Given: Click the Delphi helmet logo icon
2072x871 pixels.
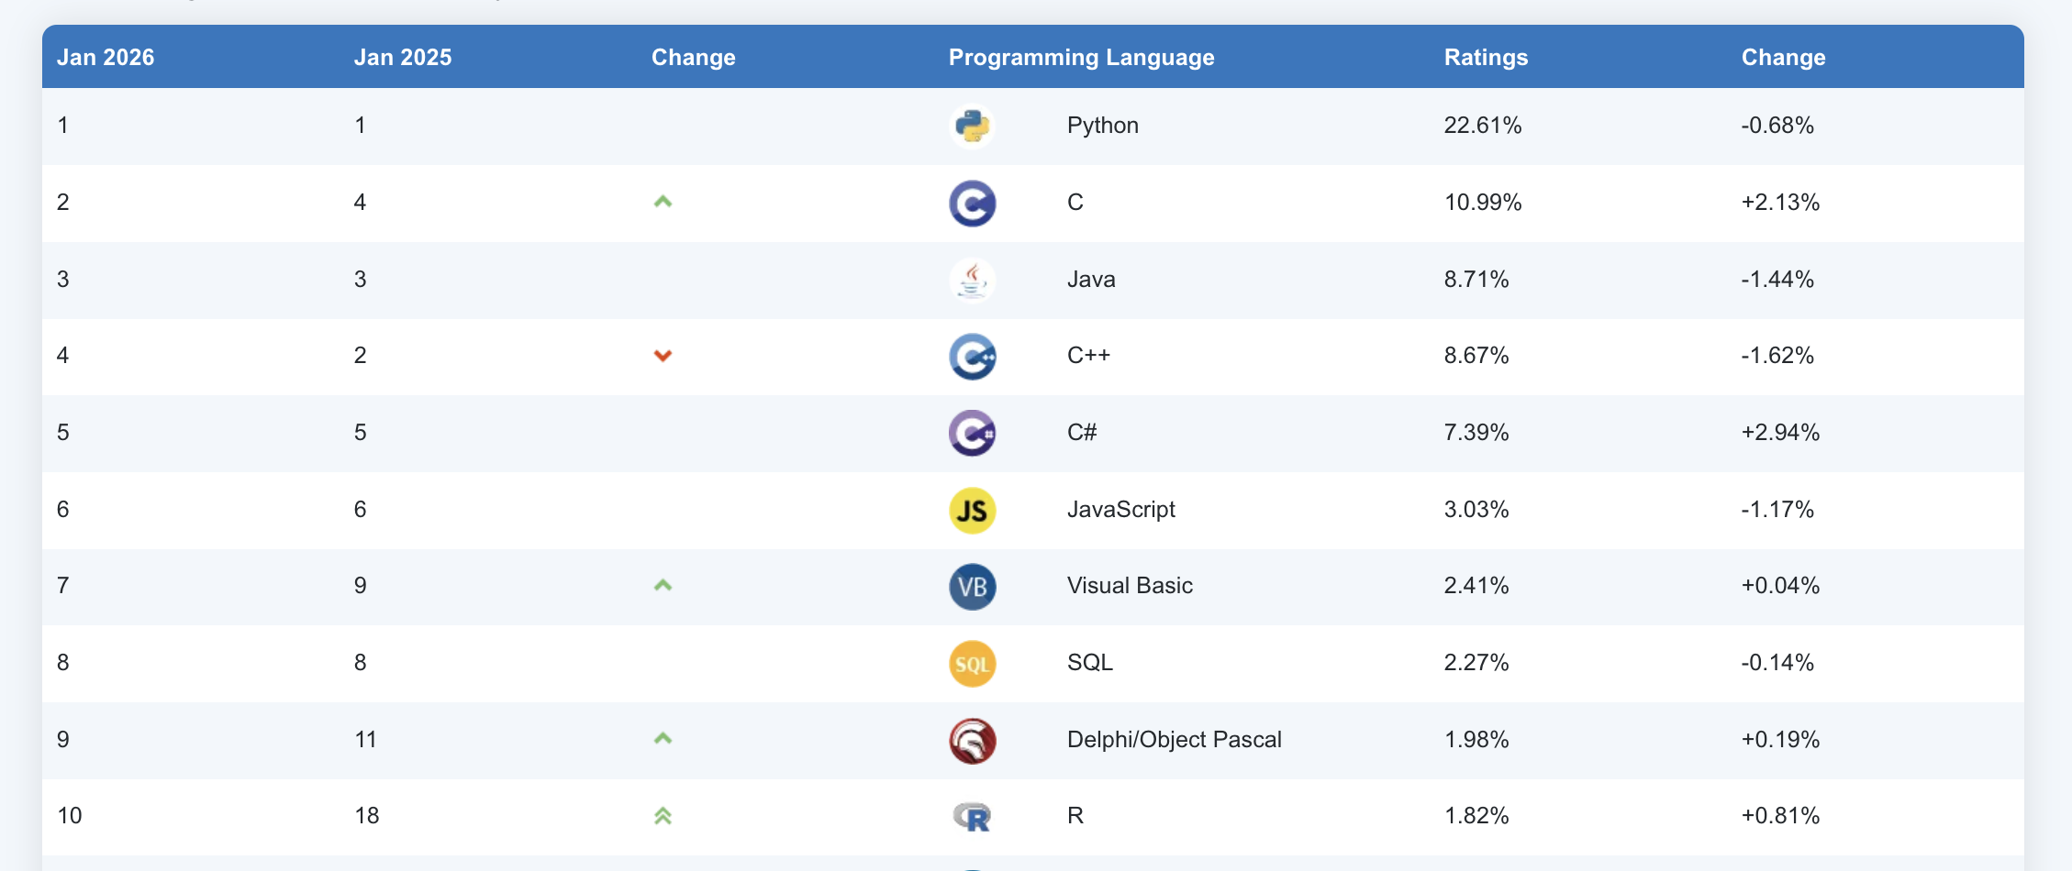Looking at the screenshot, I should click(x=972, y=740).
